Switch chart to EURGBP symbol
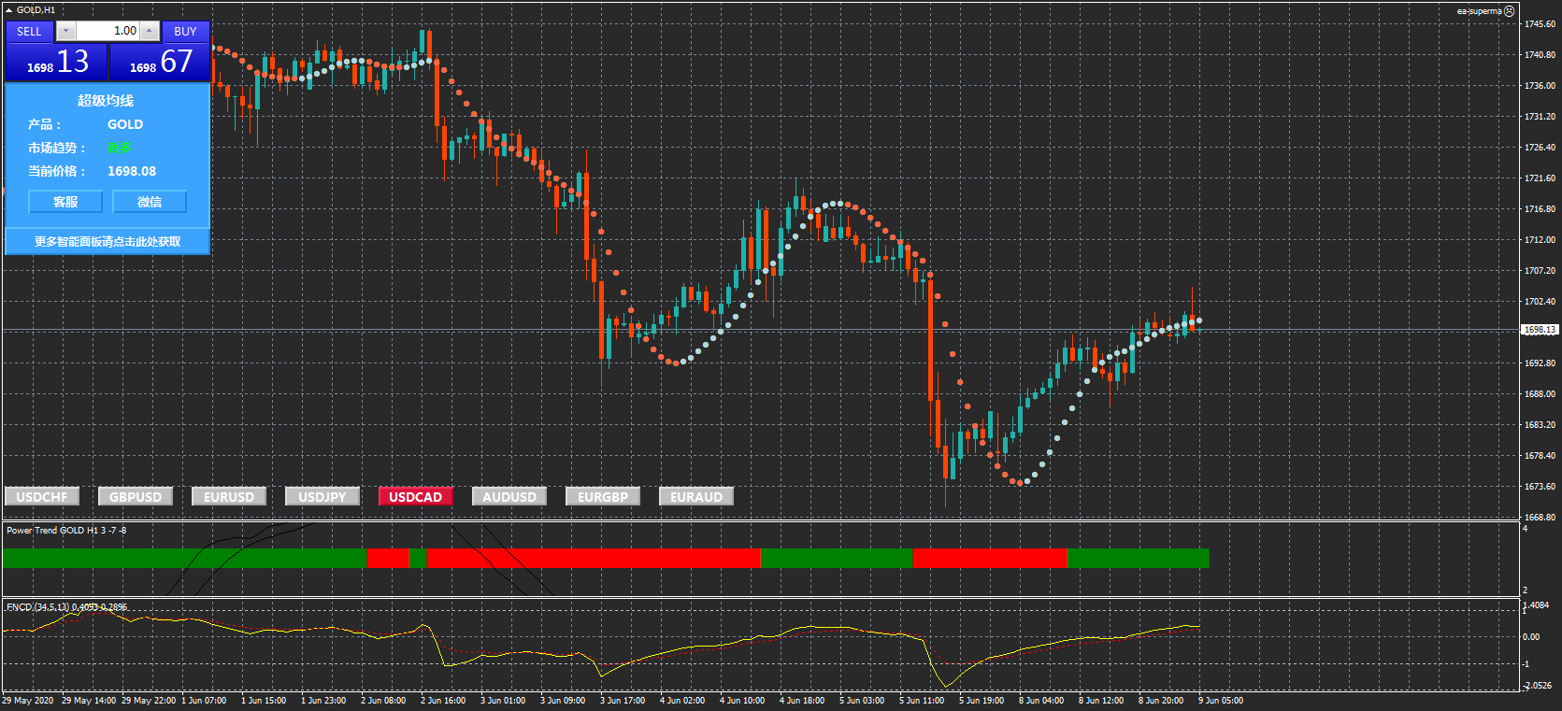Viewport: 1562px width, 711px height. coord(603,497)
